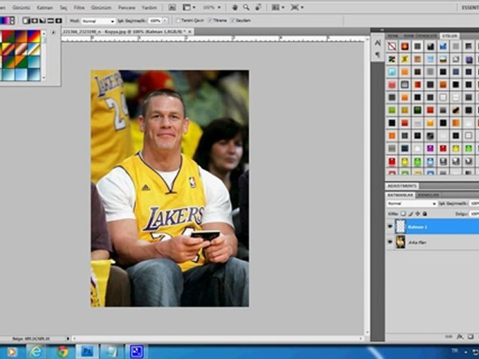The height and width of the screenshot is (359, 479).
Task: Open the layer blend mode Normal dropdown
Action: click(x=412, y=203)
